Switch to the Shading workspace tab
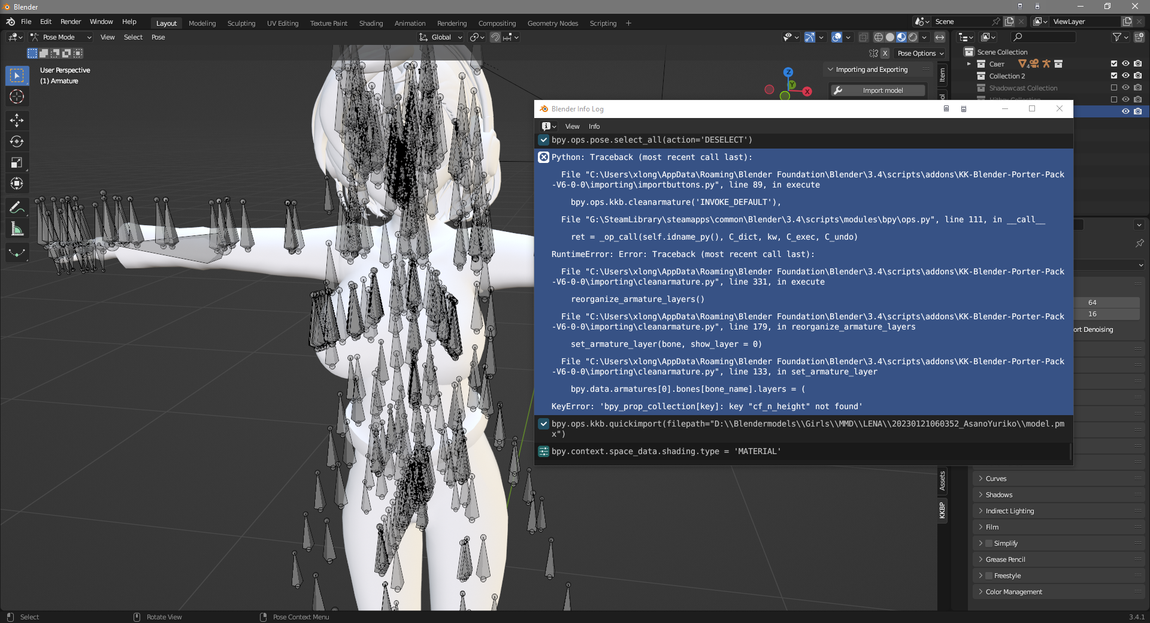The width and height of the screenshot is (1150, 623). click(371, 23)
